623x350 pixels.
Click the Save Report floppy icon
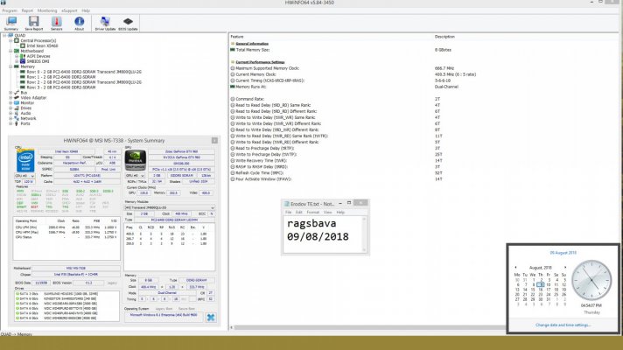[x=34, y=23]
